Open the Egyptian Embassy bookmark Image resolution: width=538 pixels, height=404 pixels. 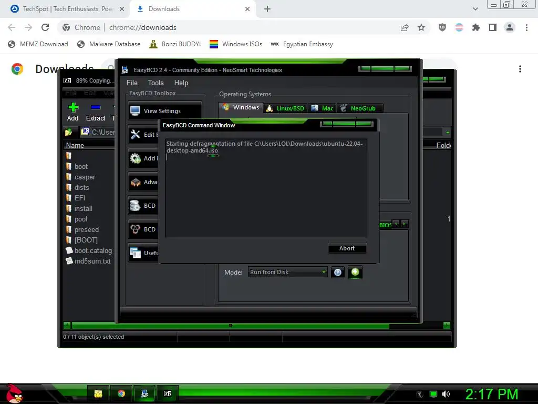point(302,44)
